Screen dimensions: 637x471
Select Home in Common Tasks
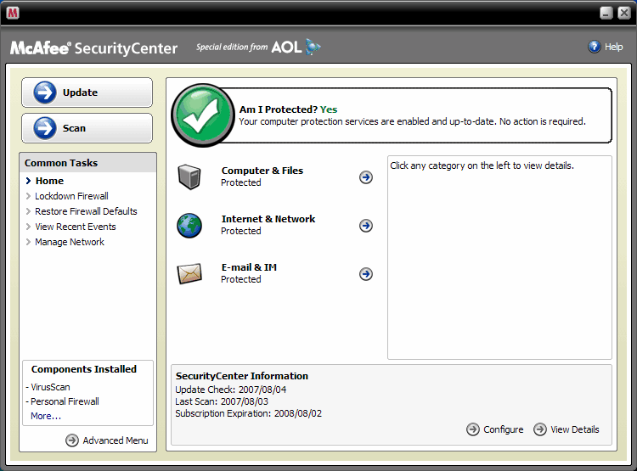[49, 181]
